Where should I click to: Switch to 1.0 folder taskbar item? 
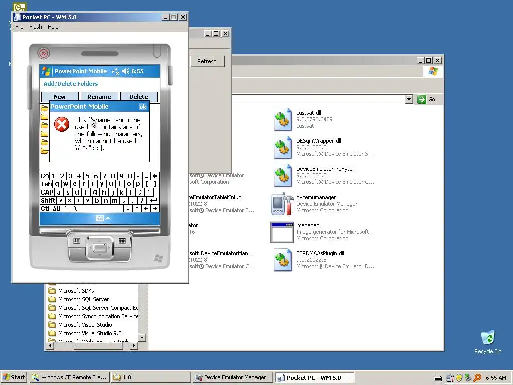pos(150,377)
